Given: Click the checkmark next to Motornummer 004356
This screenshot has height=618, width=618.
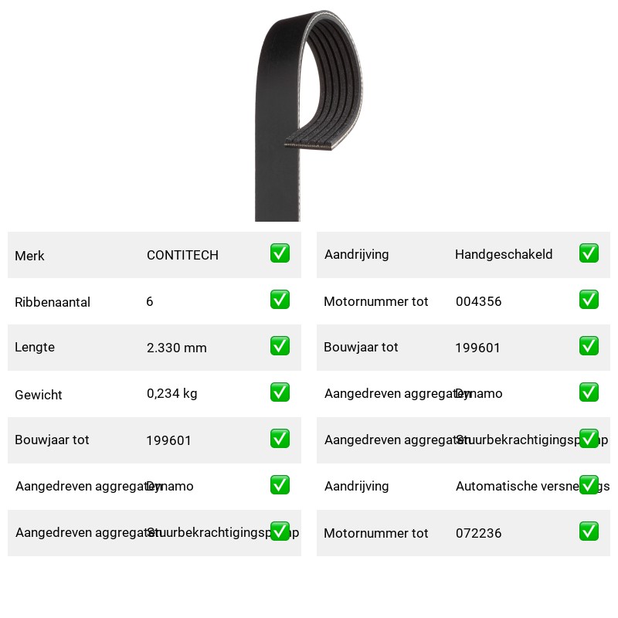Looking at the screenshot, I should pos(589,300).
